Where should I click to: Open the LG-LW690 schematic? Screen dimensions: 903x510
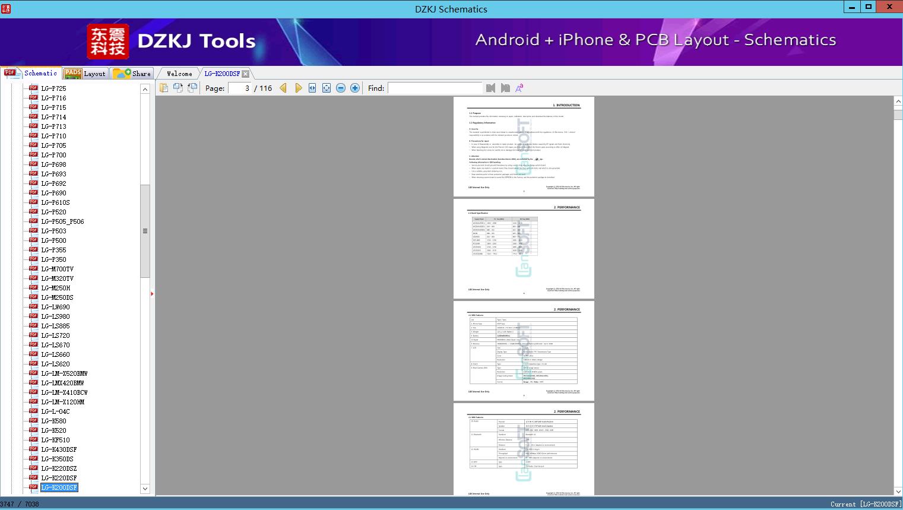point(56,307)
